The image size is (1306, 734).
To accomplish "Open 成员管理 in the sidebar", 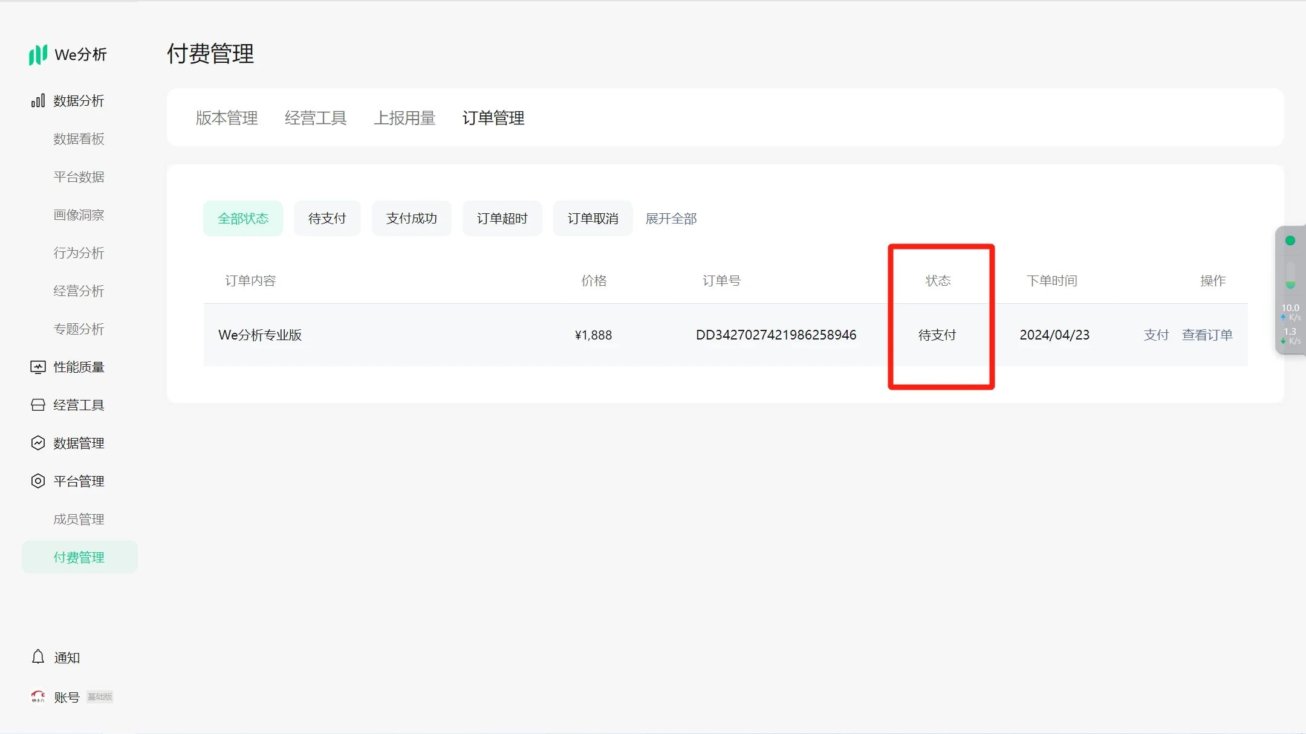I will point(79,519).
